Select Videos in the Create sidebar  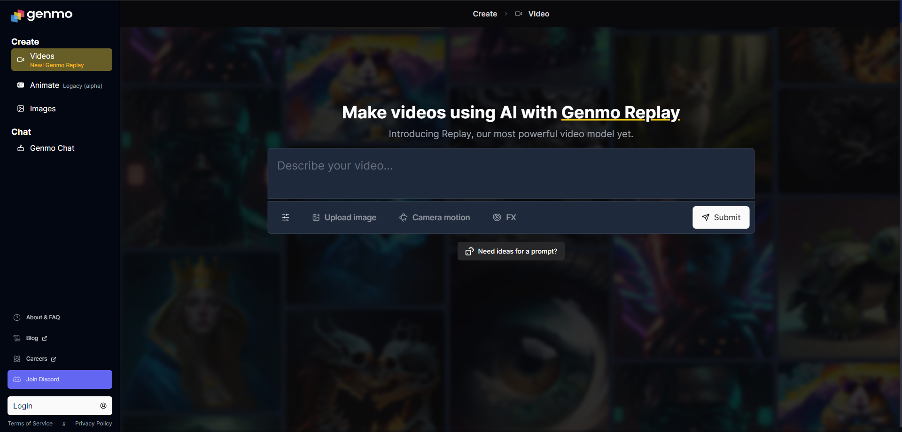tap(62, 60)
